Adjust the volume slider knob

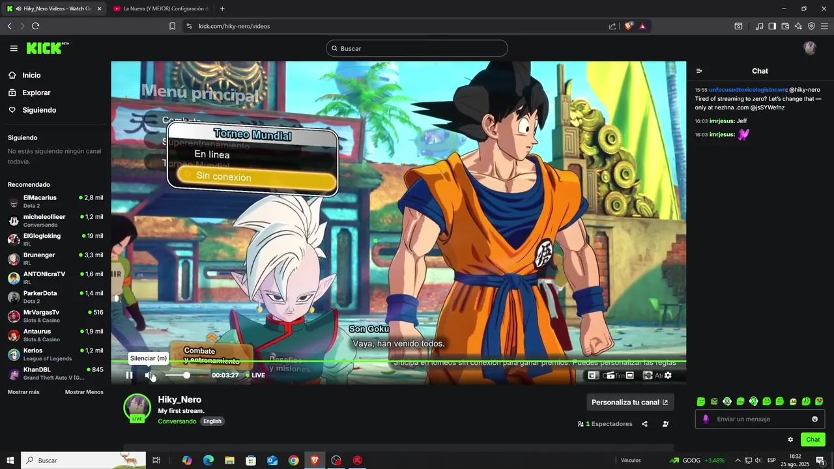point(186,375)
